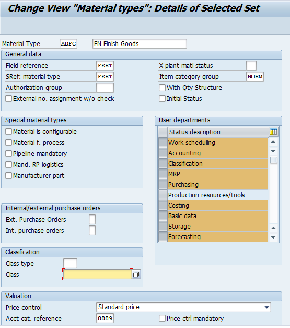Viewport: 290px width, 328px height.
Task: Open the Price control dropdown
Action: [x=266, y=307]
